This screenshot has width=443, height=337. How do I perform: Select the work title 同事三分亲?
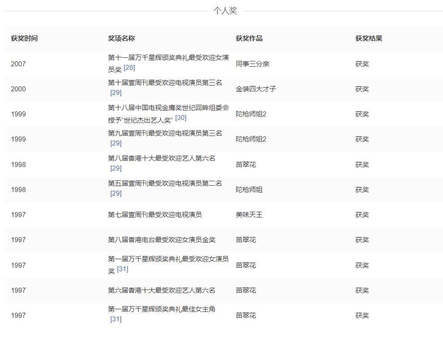[252, 64]
